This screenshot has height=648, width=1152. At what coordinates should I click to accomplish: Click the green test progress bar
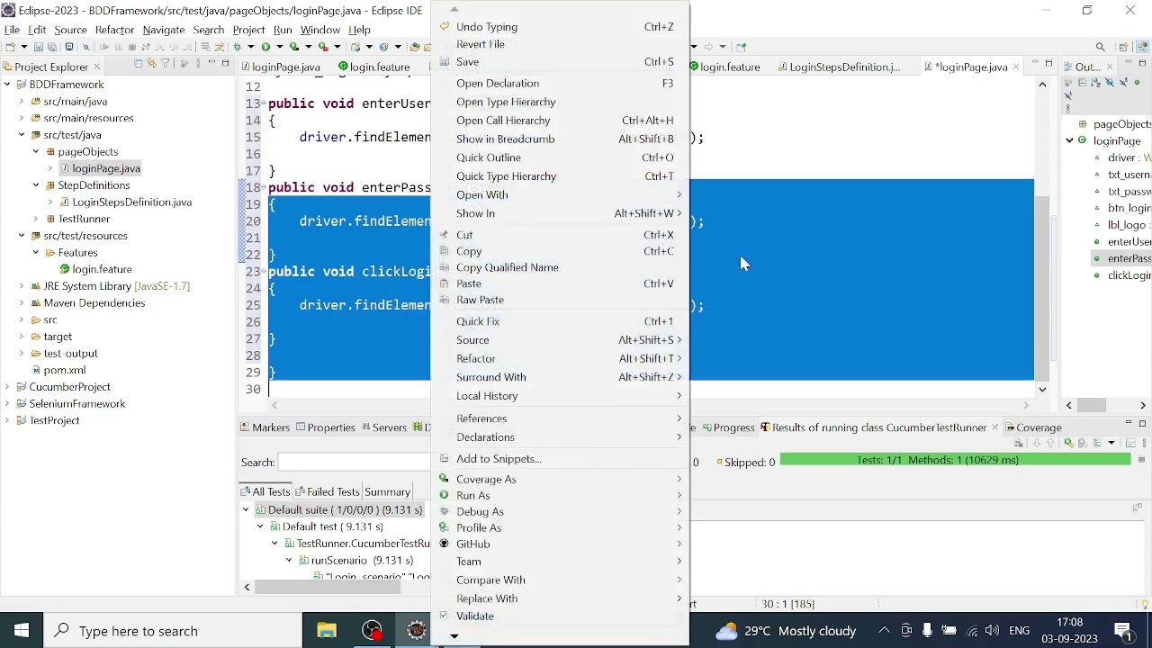(955, 460)
